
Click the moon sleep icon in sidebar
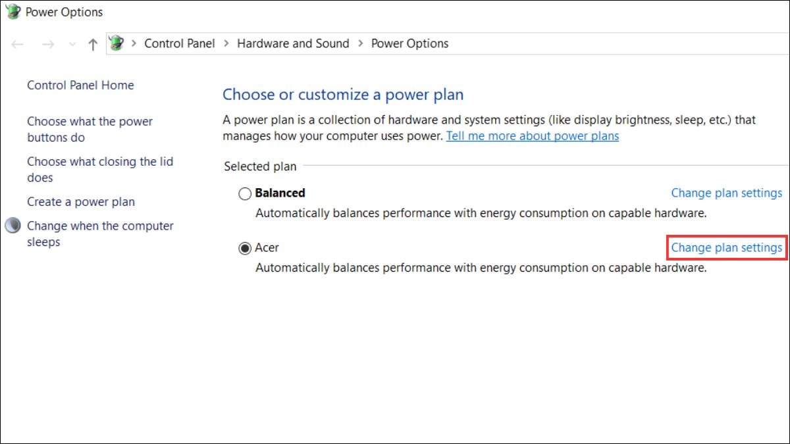[x=13, y=226]
